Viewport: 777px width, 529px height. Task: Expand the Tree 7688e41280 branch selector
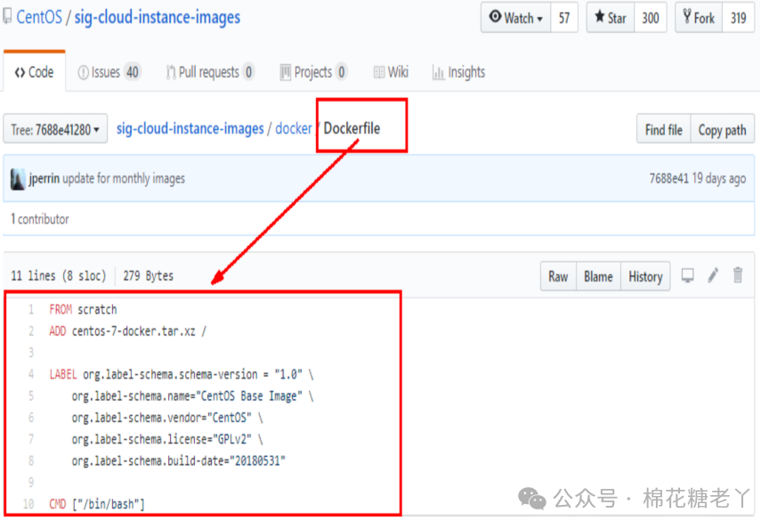55,130
